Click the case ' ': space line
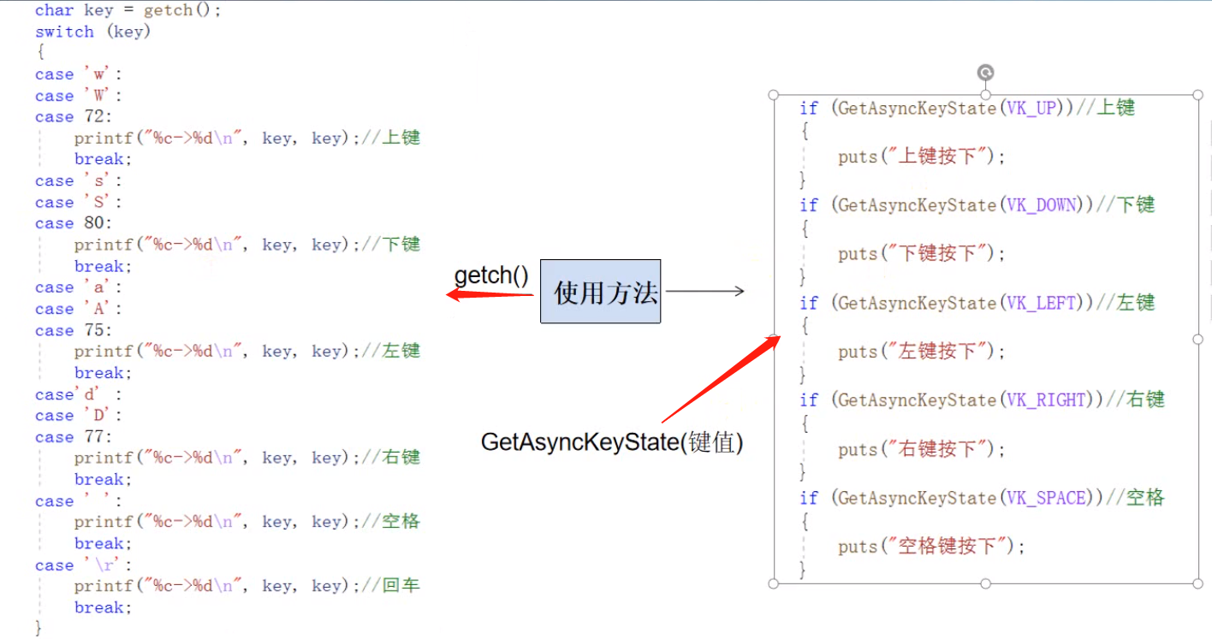The image size is (1212, 639). tap(79, 501)
